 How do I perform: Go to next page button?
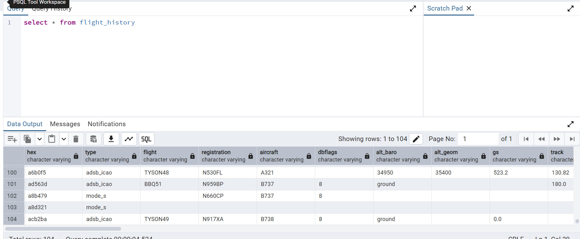pos(557,139)
